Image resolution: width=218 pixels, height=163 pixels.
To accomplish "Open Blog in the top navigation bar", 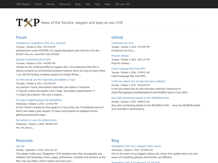I will pyautogui.click(x=78, y=4).
